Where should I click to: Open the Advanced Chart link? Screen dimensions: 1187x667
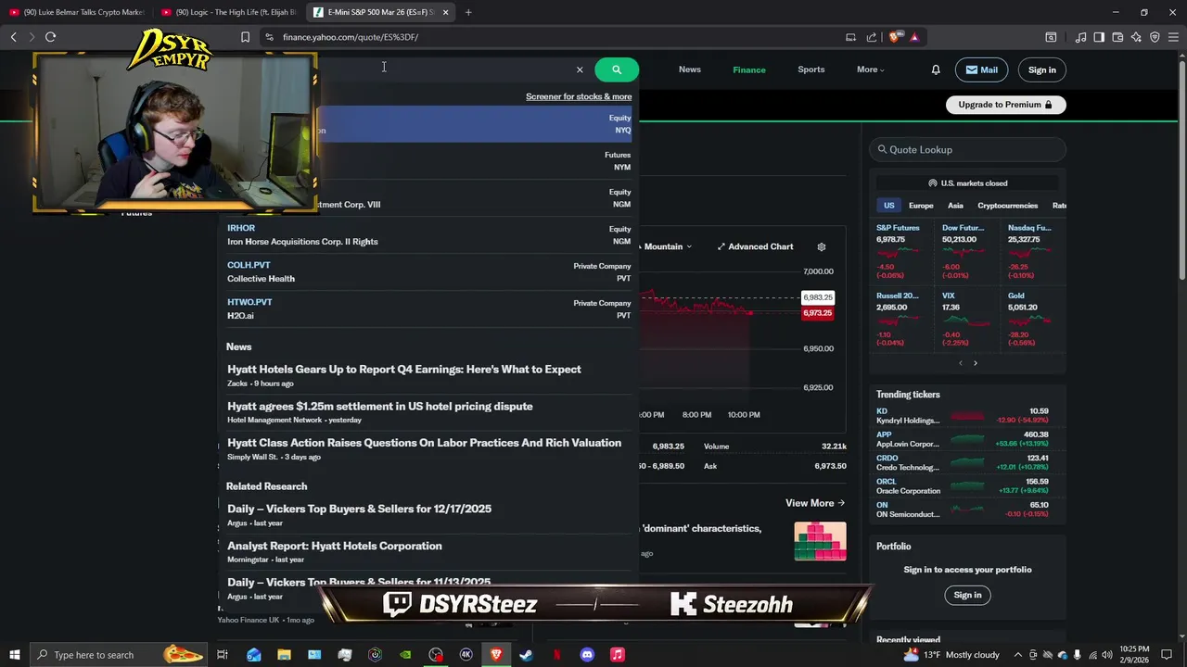pos(755,247)
